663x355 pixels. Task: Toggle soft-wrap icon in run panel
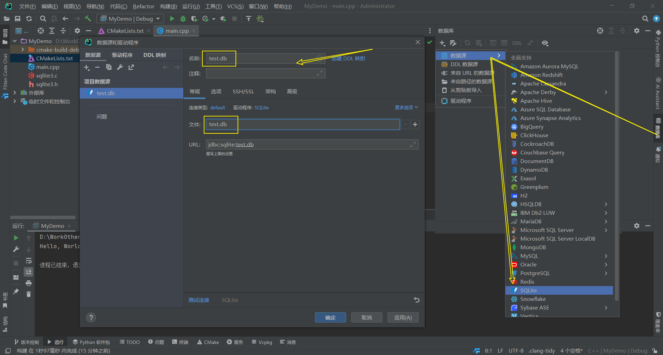pos(29,261)
